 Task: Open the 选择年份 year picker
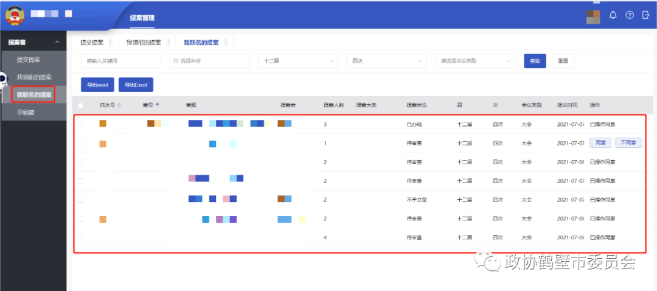[x=209, y=61]
